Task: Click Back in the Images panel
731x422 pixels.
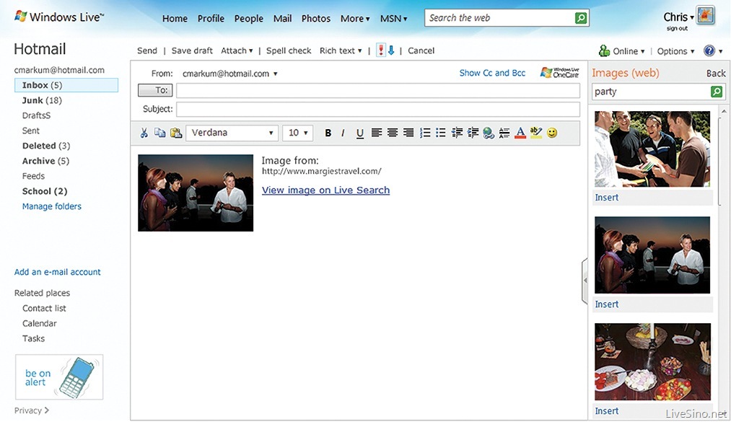Action: click(716, 74)
